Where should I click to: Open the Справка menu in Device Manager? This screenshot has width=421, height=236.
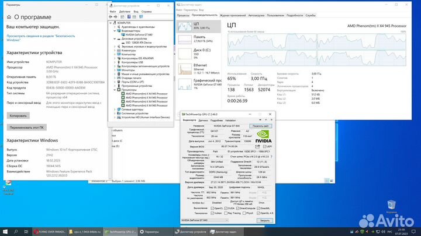point(146,12)
